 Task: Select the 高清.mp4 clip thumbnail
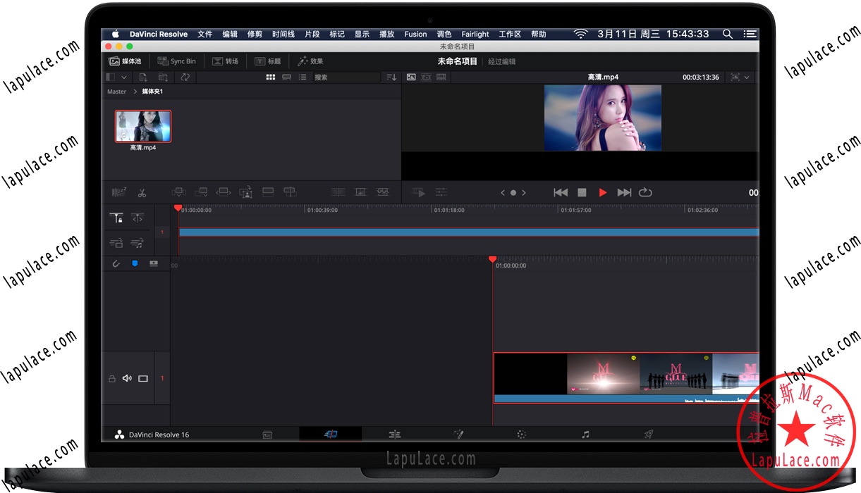pos(143,126)
